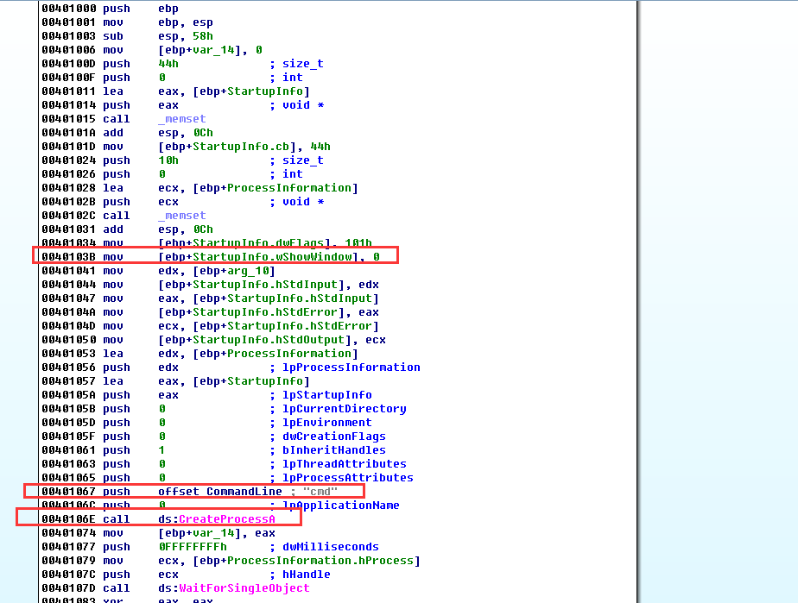Click _memset call at address 0040102C
The height and width of the screenshot is (603, 798).
[182, 216]
